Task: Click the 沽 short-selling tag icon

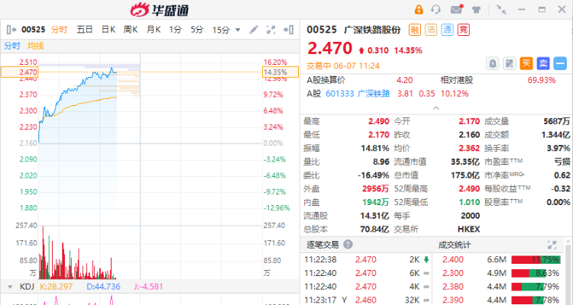Action: pos(431,30)
